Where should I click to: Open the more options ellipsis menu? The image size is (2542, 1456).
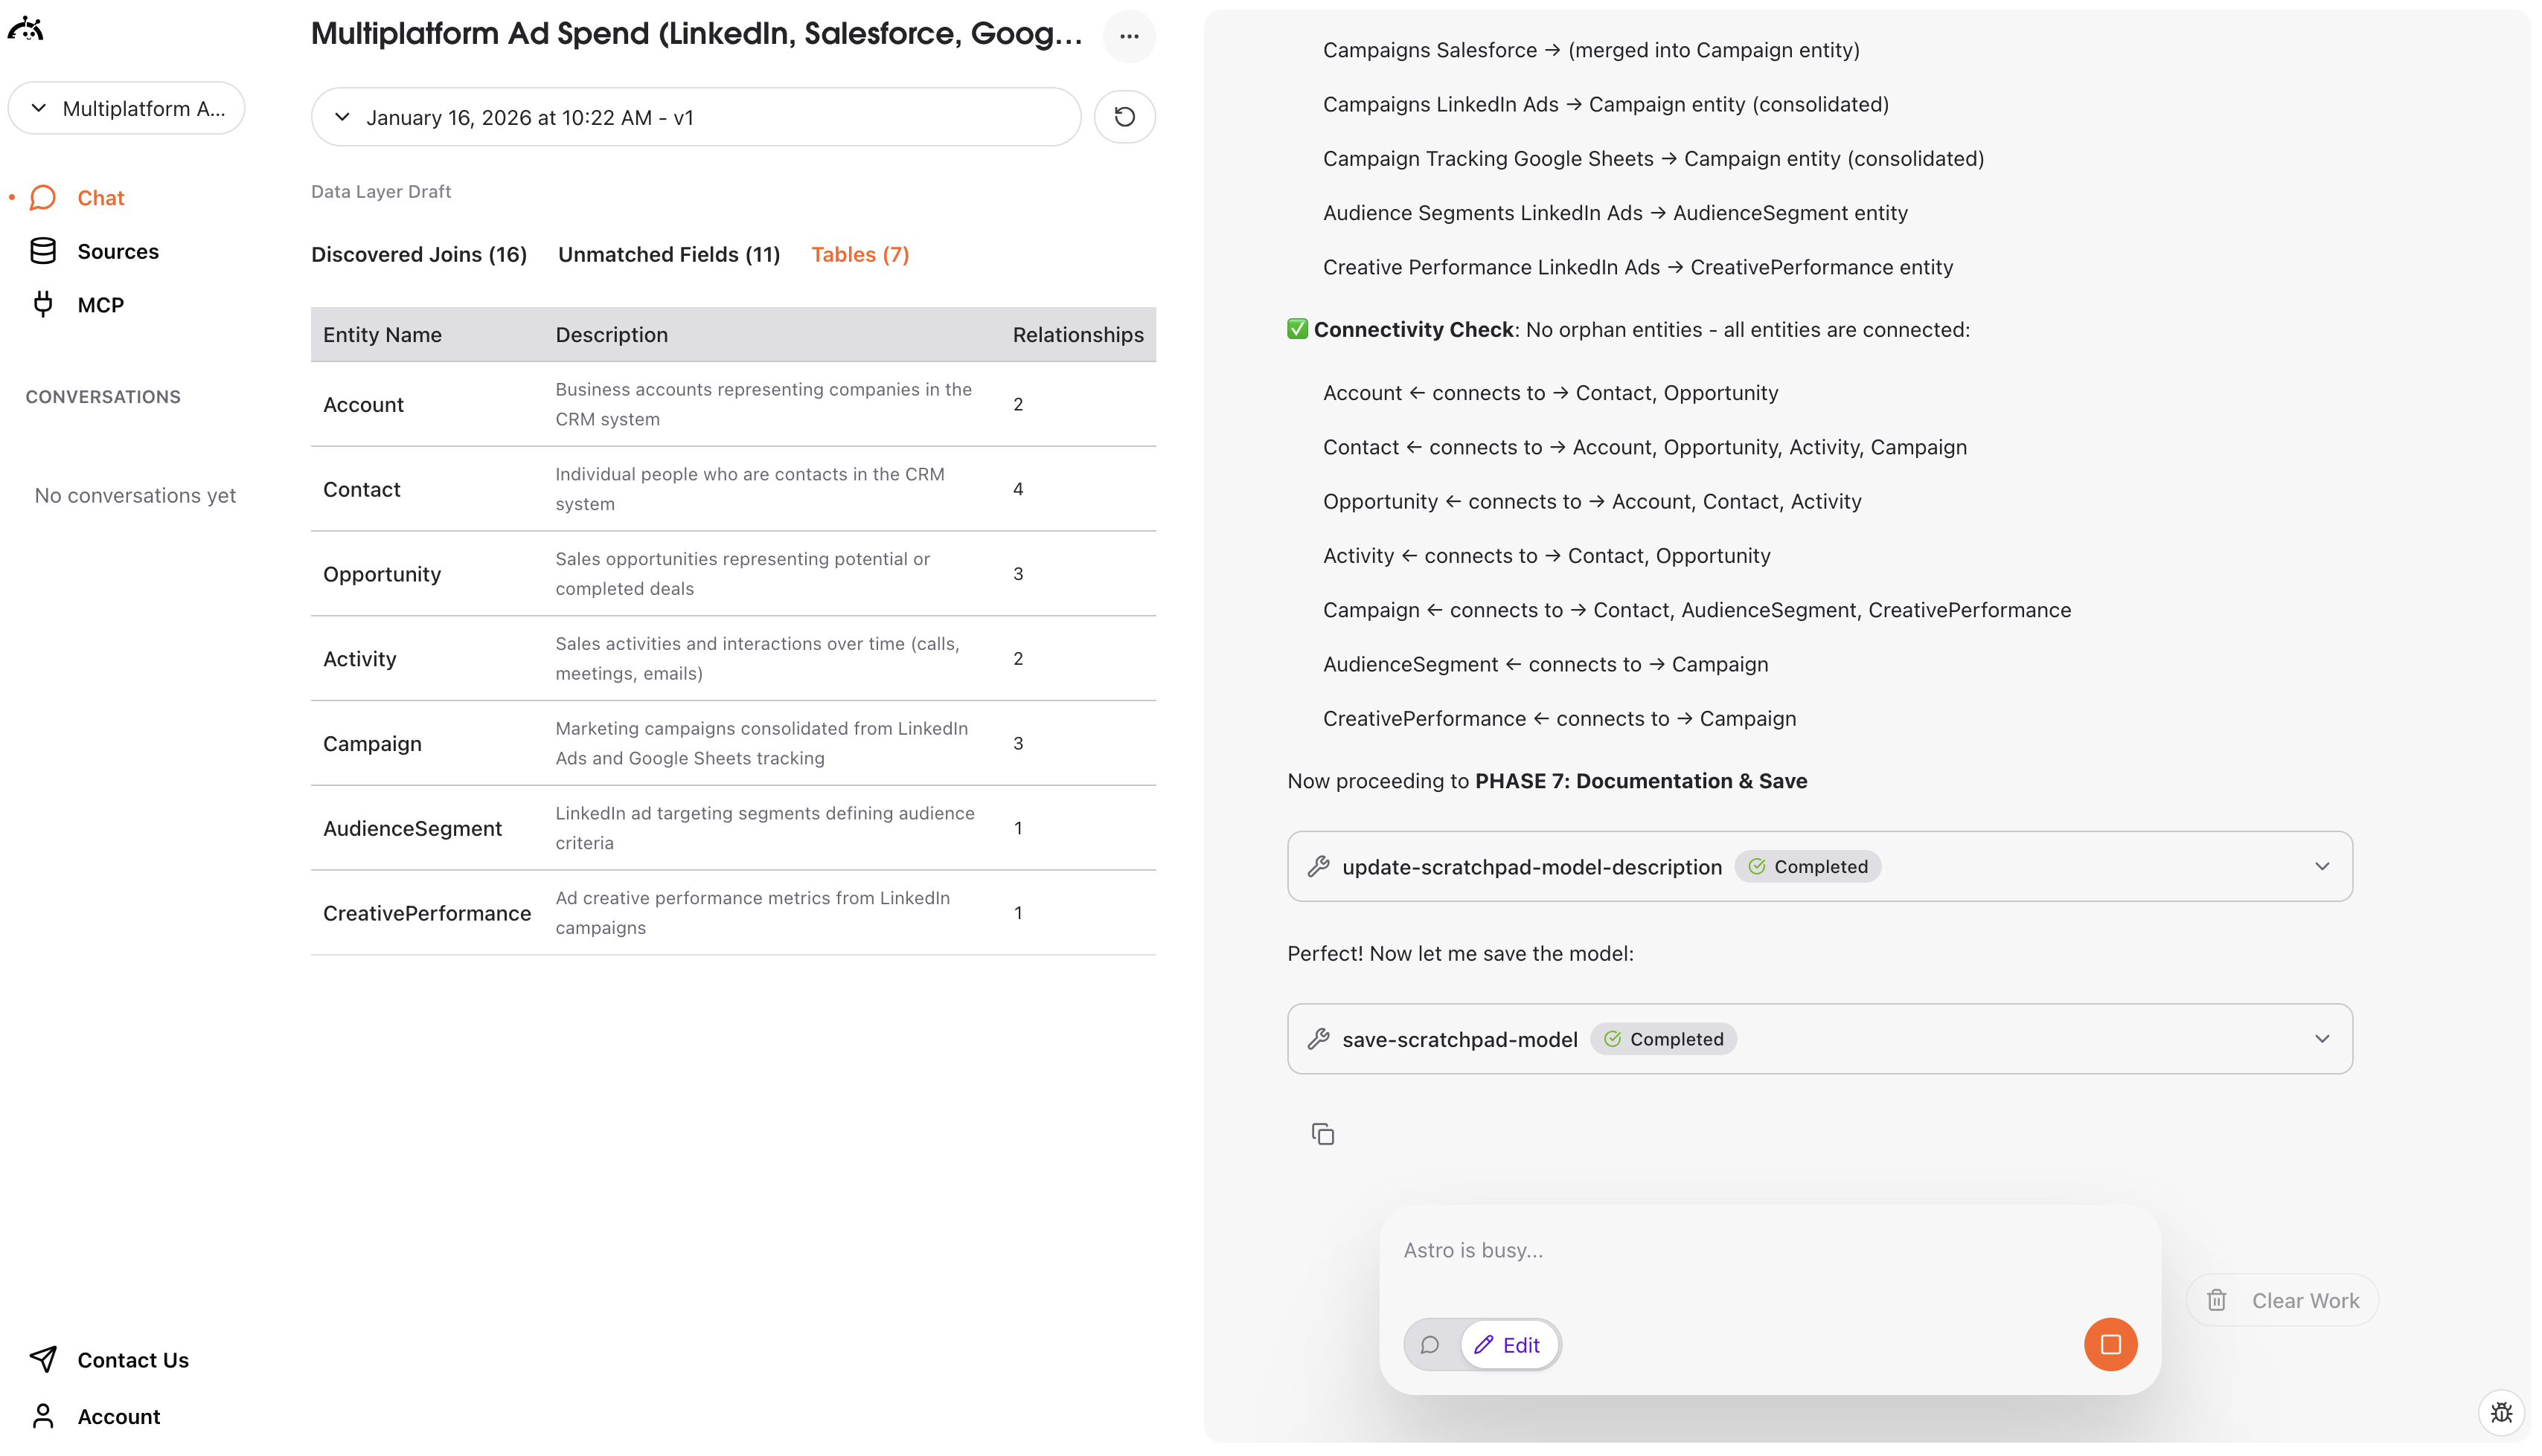(1130, 36)
